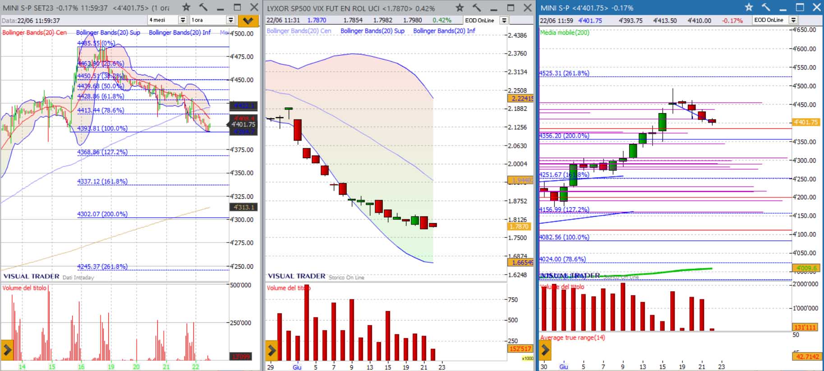824x371 pixels.
Task: Click the 4337.12 (161.8%) Fibonacci label
Action: coord(102,181)
